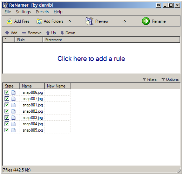The width and height of the screenshot is (183, 175).
Task: Click the 'Click here to add a rule' link
Action: click(91, 58)
